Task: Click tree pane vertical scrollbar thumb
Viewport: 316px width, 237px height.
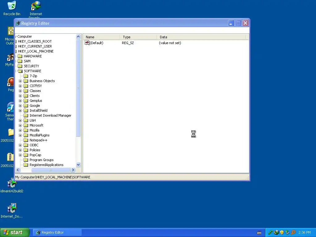Action: click(78, 88)
